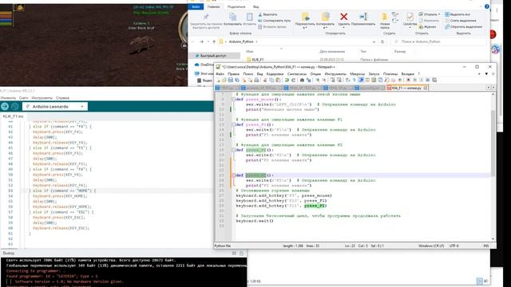Viewport: 511px width, 287px height.
Task: Click the Open file icon in the Notepad++ toolbar
Action: click(x=224, y=80)
